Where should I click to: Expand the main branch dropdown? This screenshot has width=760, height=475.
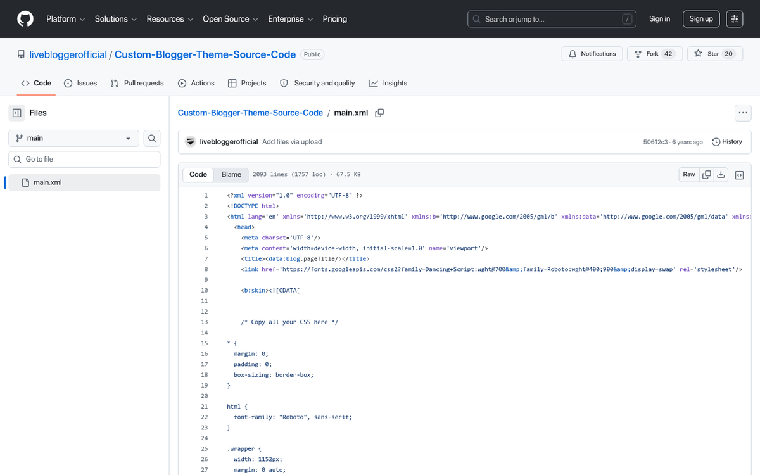click(74, 138)
